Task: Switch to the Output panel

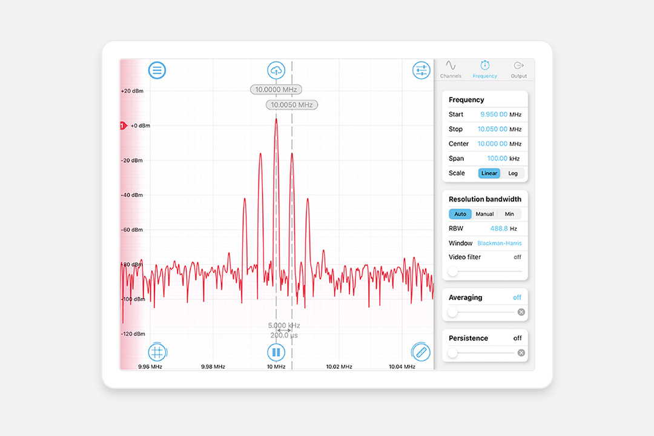Action: point(519,68)
